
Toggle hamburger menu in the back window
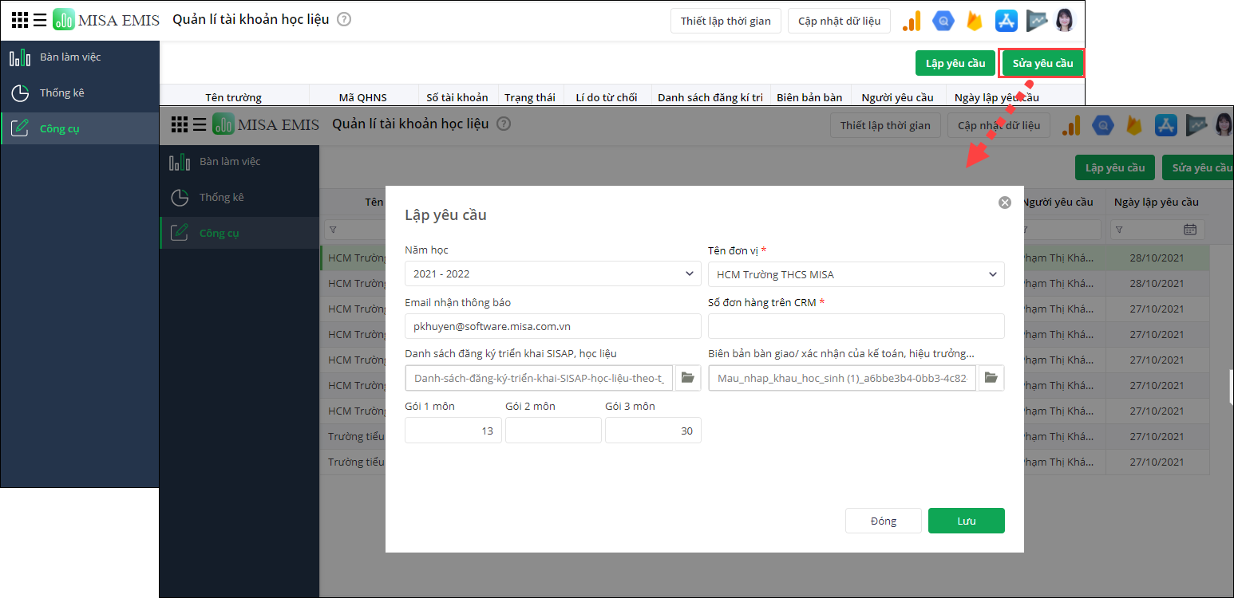[x=40, y=20]
